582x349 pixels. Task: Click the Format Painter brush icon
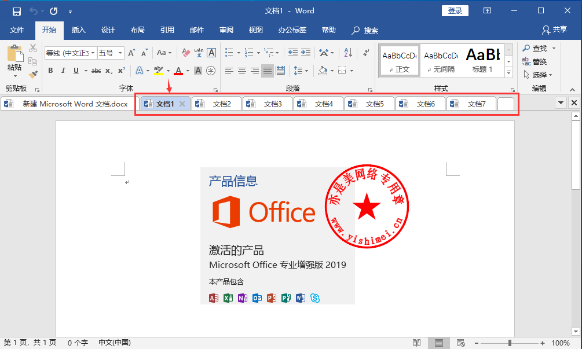coord(33,74)
